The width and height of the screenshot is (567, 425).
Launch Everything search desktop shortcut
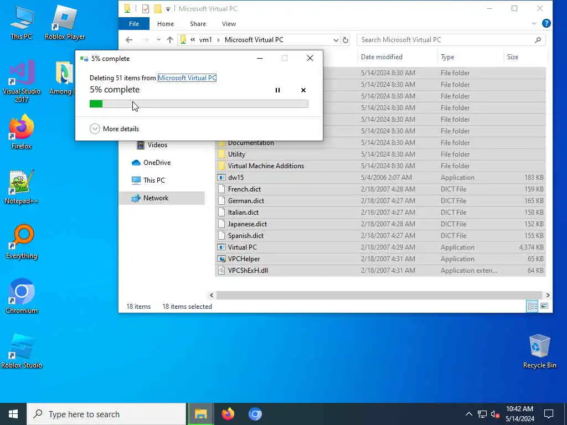click(22, 241)
